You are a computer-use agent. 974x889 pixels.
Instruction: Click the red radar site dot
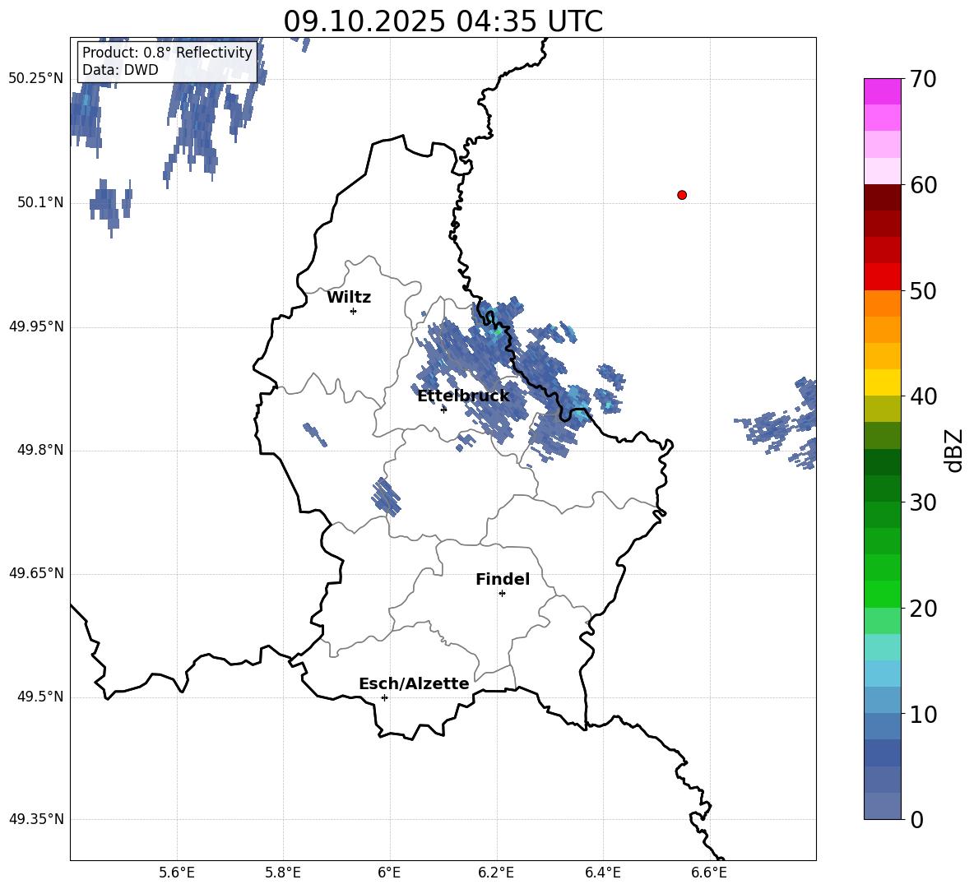point(682,195)
